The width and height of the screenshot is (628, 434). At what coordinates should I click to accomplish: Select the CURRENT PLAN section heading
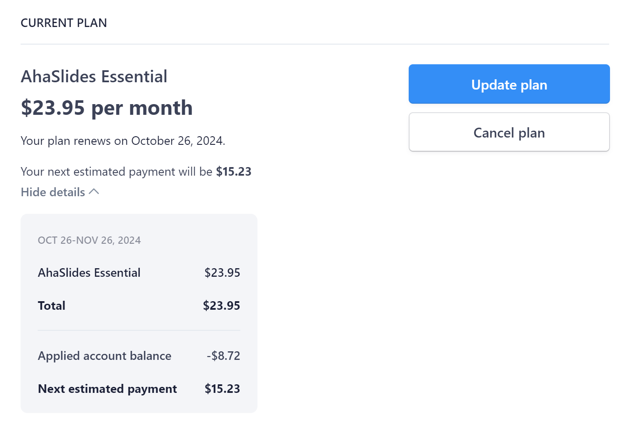[64, 23]
